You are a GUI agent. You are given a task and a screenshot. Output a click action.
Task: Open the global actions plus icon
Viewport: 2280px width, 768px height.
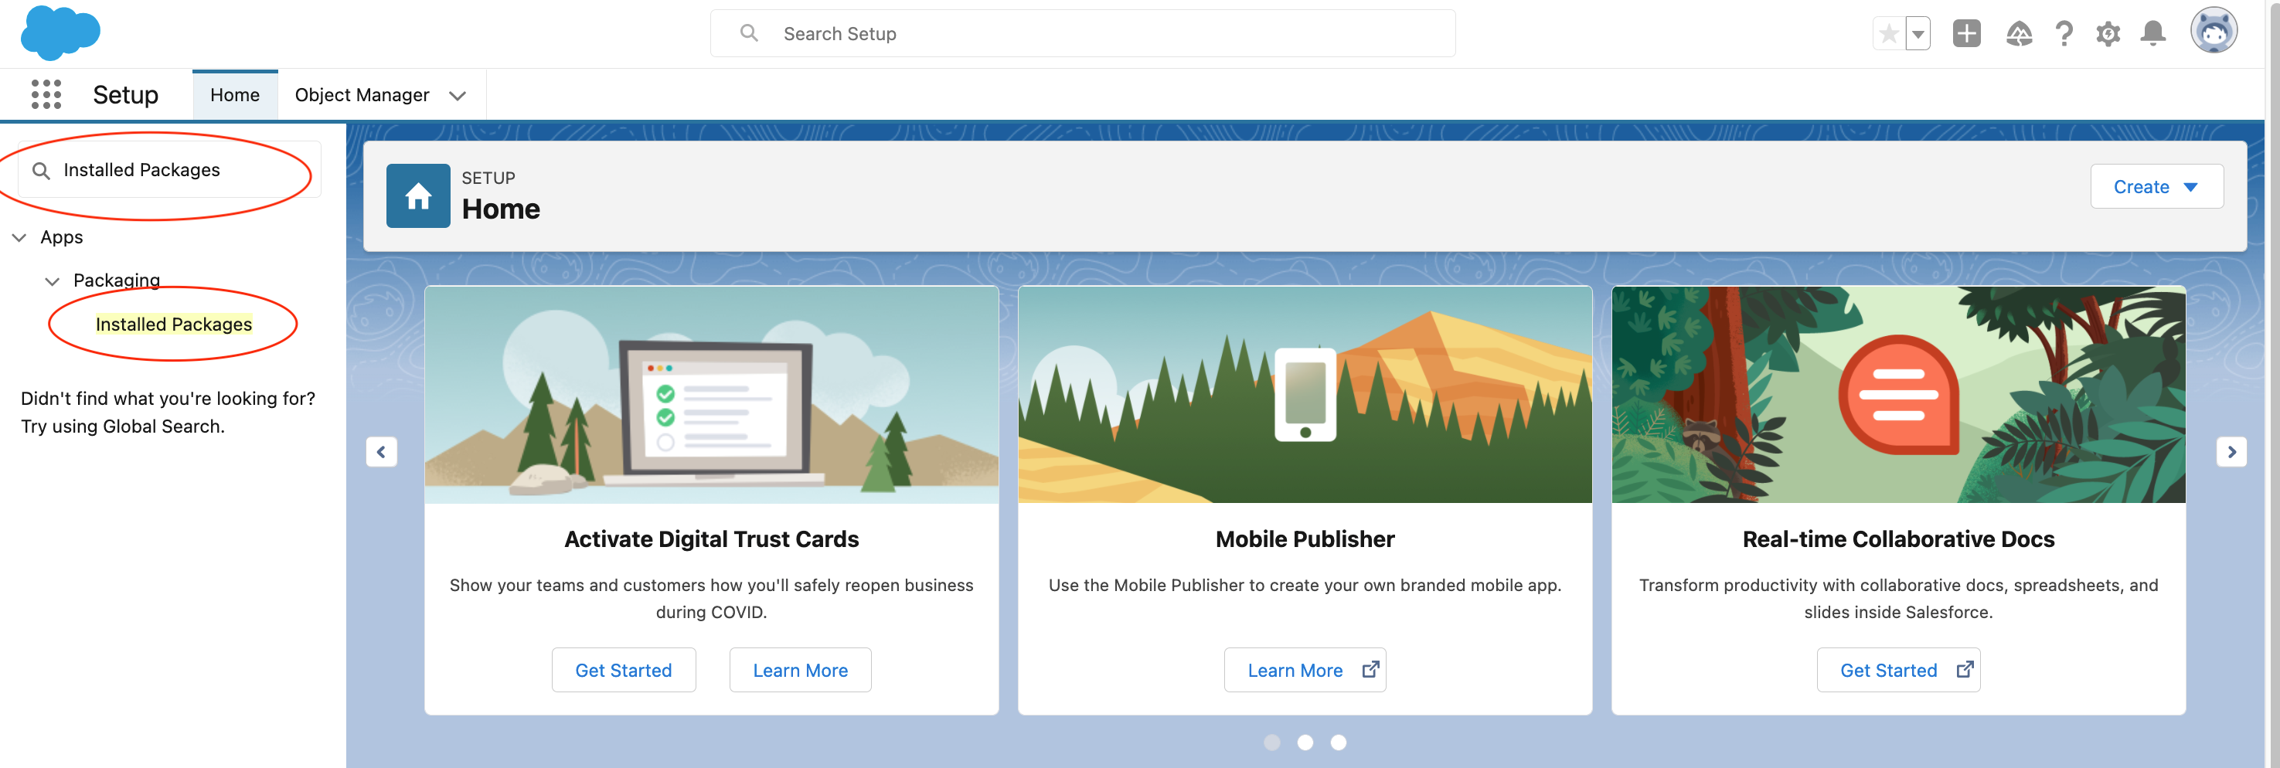[1965, 34]
